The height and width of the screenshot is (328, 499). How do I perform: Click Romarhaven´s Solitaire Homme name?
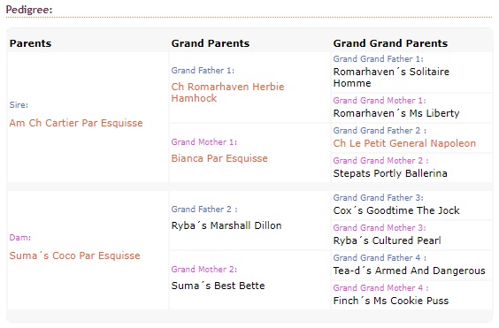point(391,77)
